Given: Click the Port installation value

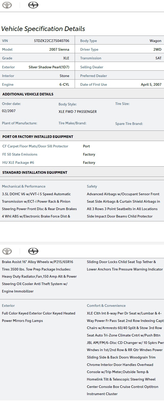Looking at the screenshot, I should (x=86, y=146).
